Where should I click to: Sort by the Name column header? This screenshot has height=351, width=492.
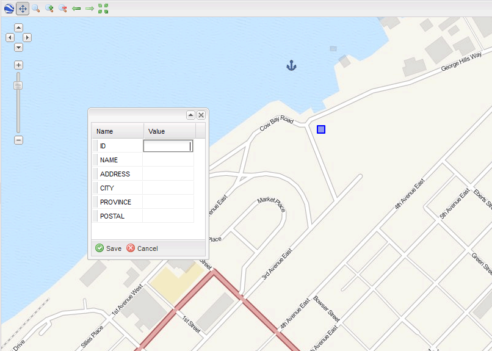click(x=117, y=131)
